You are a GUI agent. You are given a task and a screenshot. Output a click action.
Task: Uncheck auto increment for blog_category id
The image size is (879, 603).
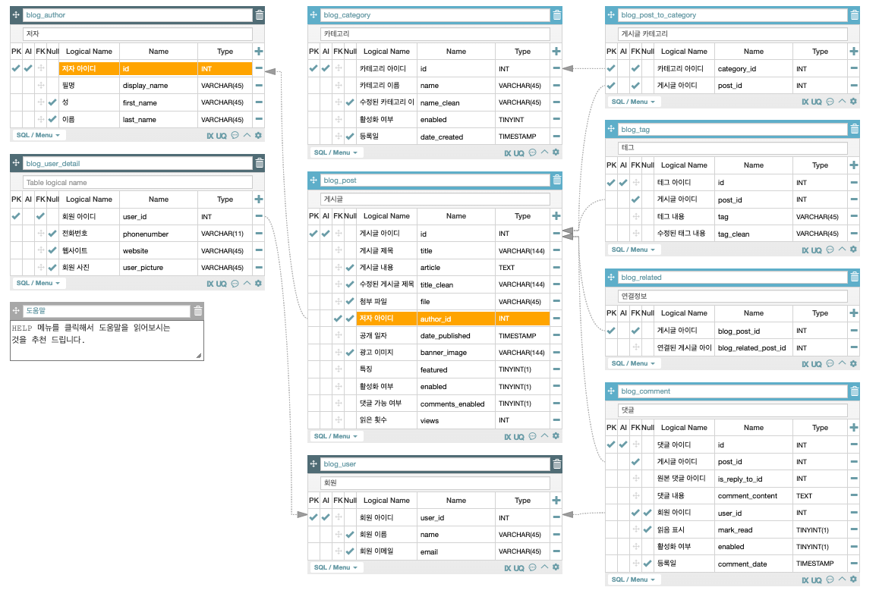tap(326, 68)
